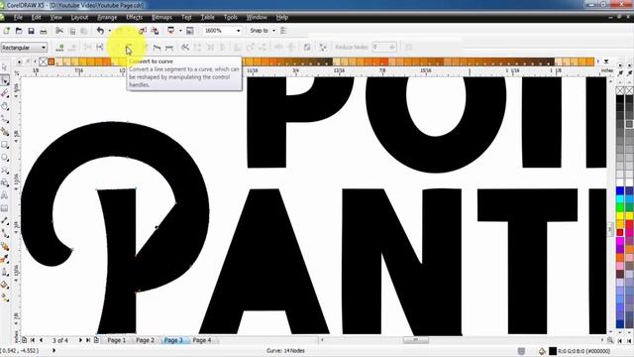
Task: Expand the Application launcher dropdown arrow
Action: [180, 31]
